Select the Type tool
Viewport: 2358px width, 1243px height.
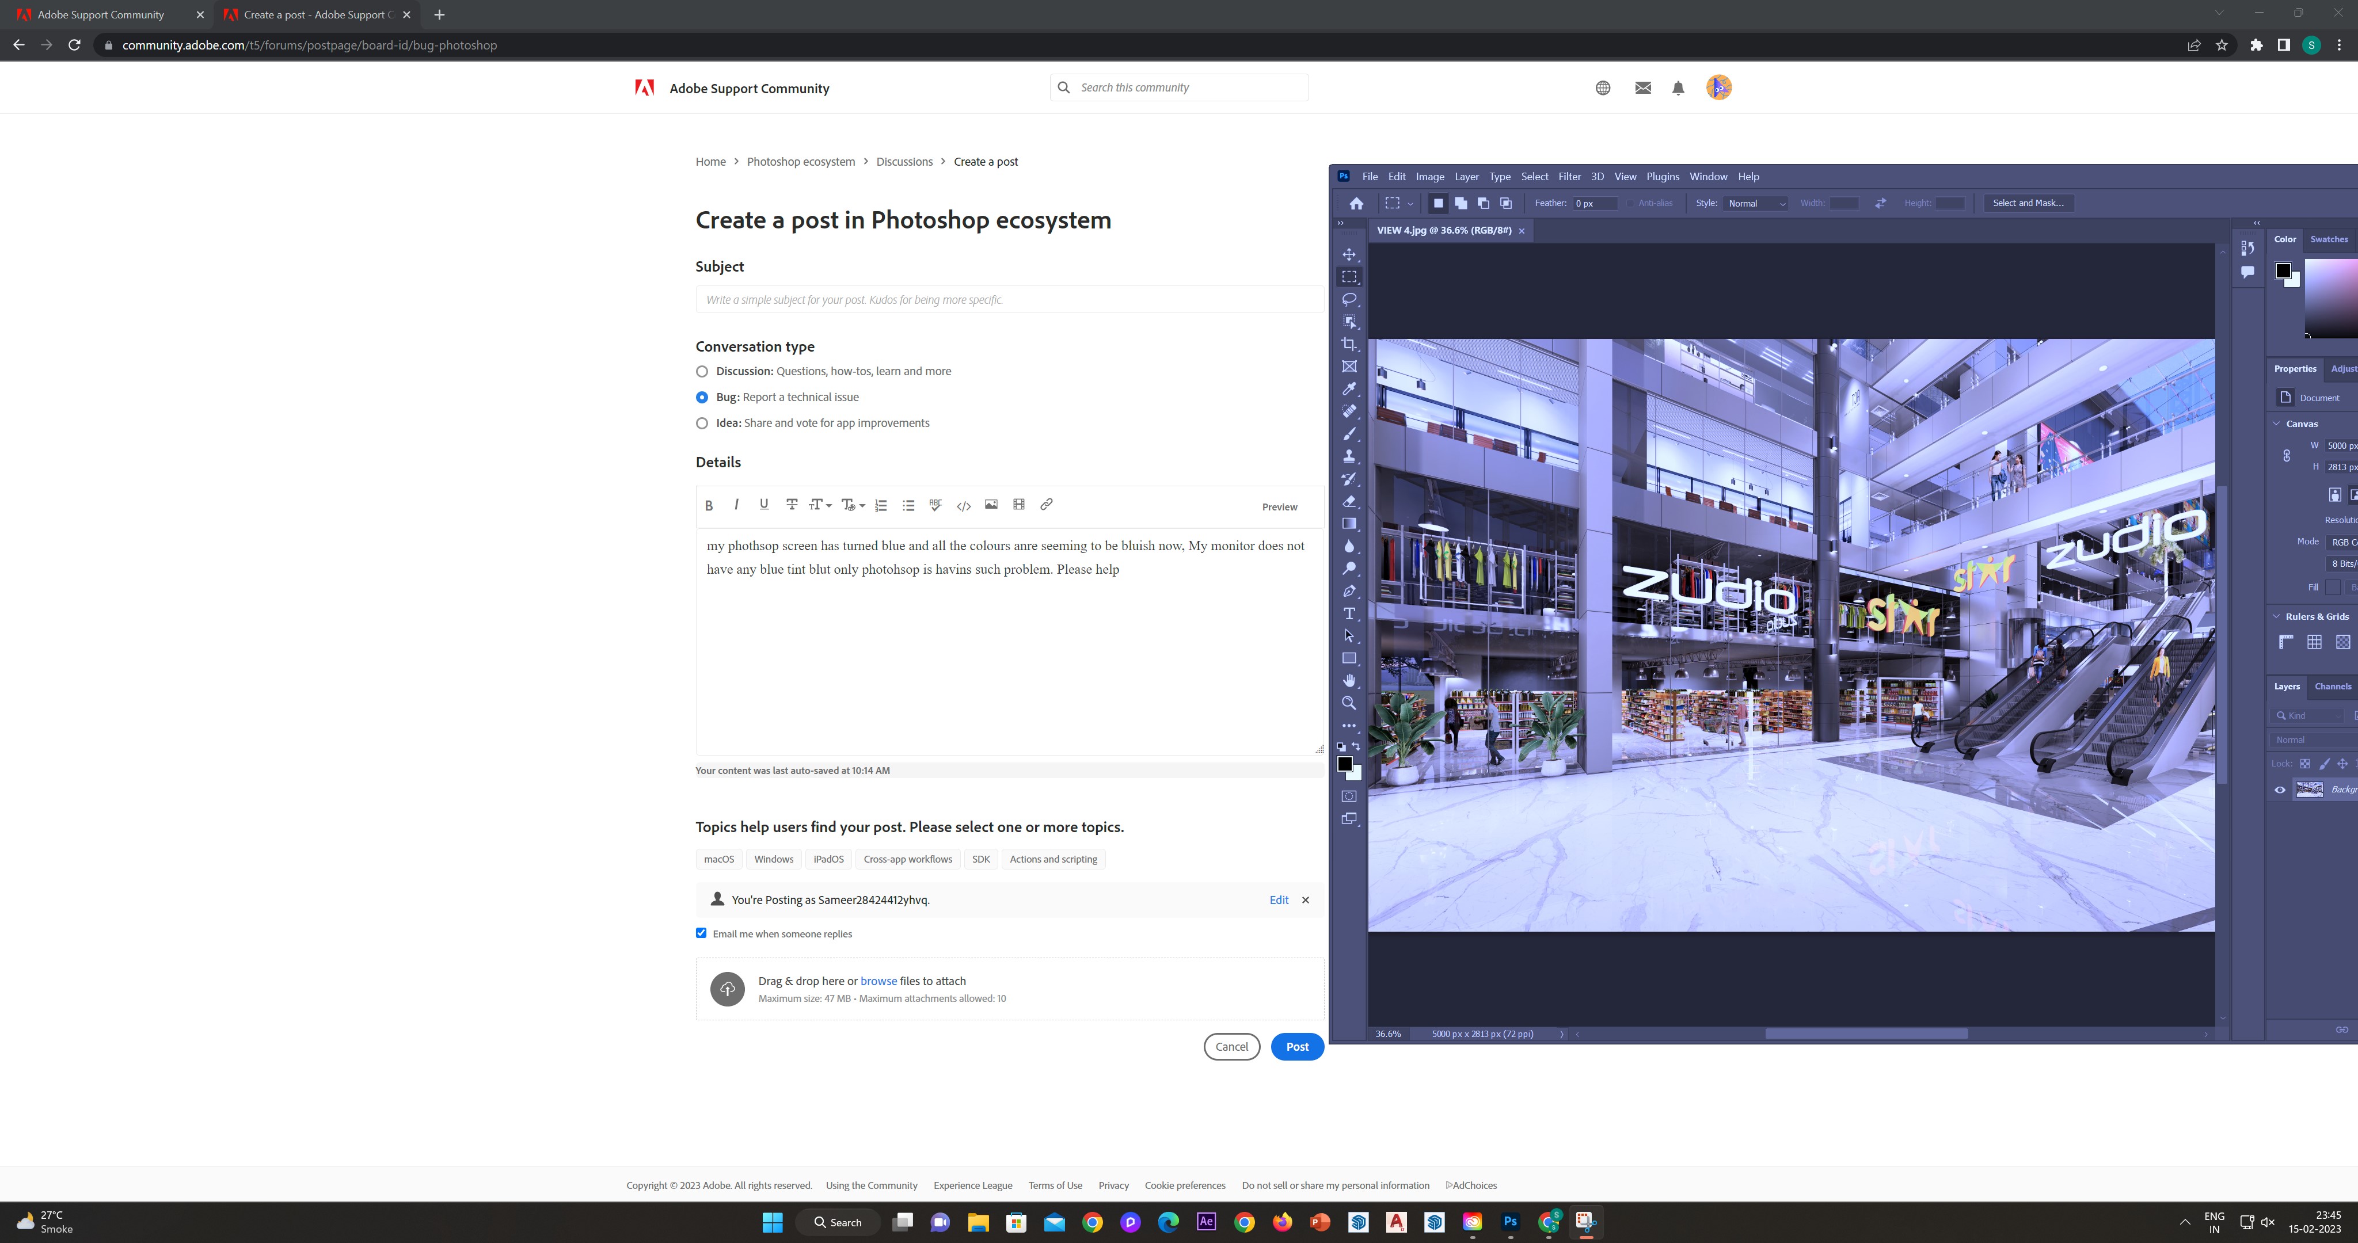[x=1349, y=613]
